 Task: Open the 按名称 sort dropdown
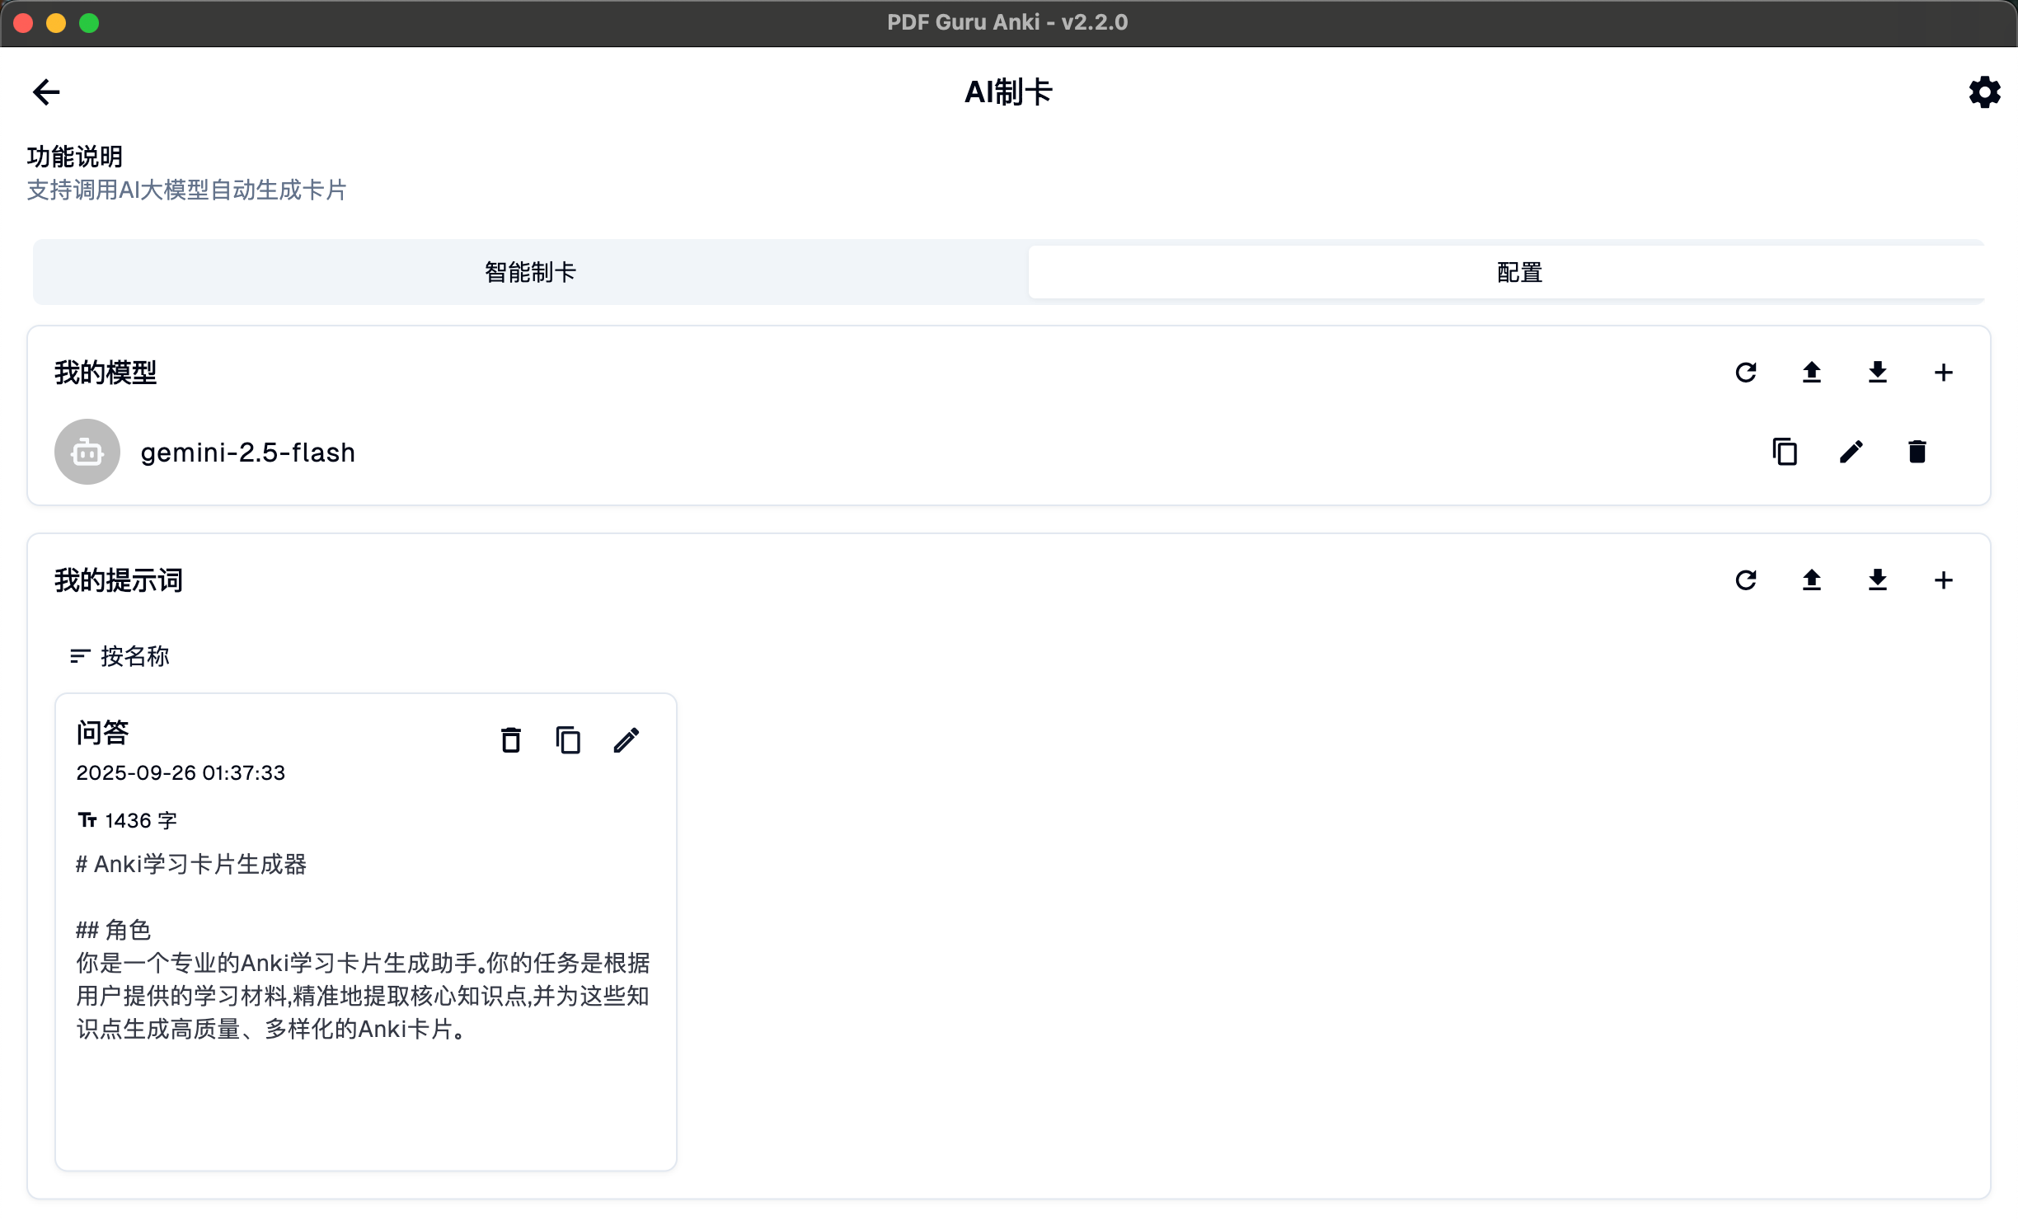coord(120,656)
